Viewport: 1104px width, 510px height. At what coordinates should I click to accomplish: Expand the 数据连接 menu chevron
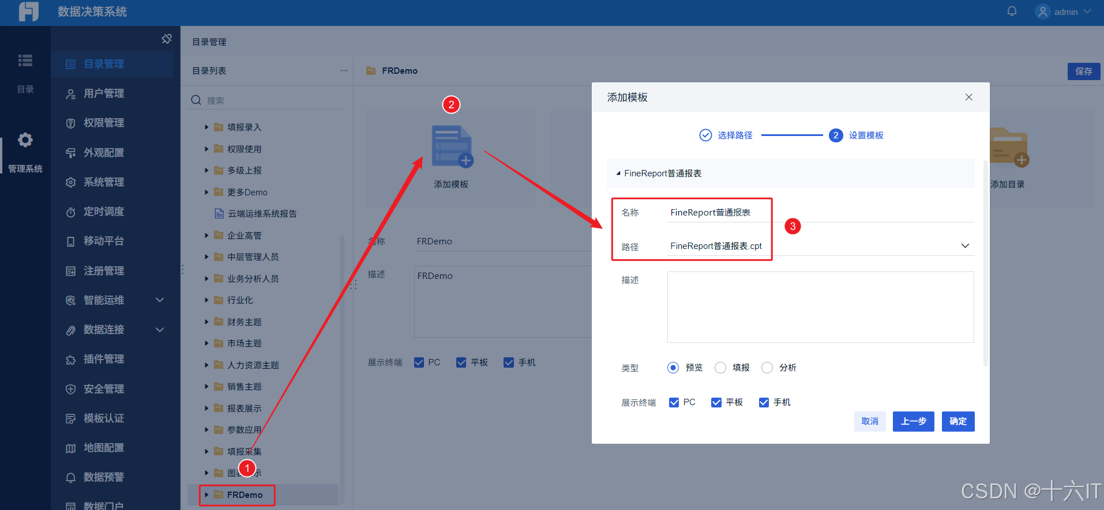click(x=160, y=330)
